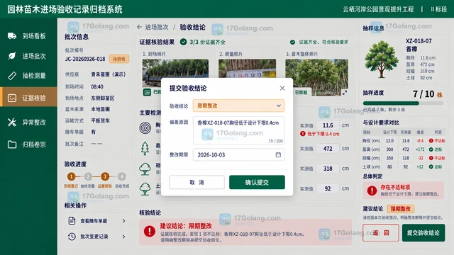Click the 整改期限 date field

pyautogui.click(x=238, y=154)
